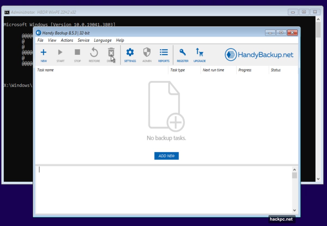Open the Language menu
327x226 pixels.
102,40
